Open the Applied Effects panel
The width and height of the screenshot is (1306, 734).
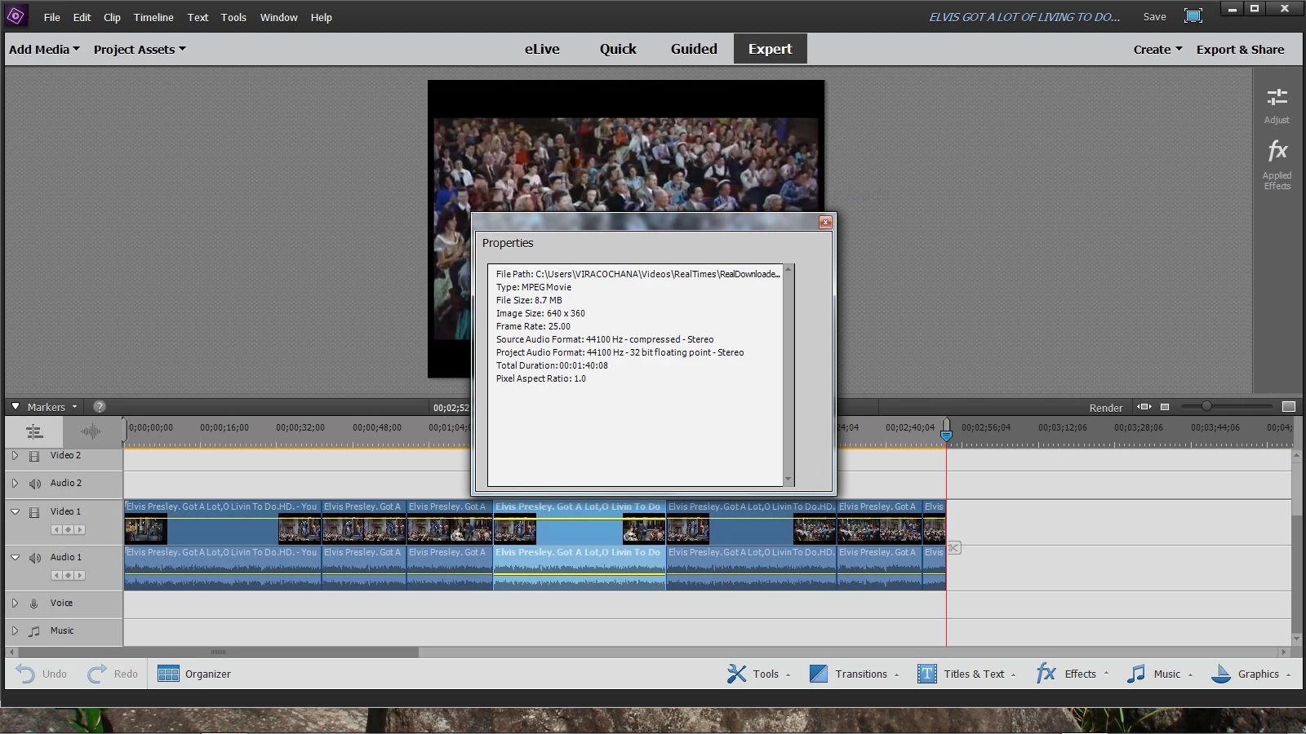click(x=1277, y=165)
